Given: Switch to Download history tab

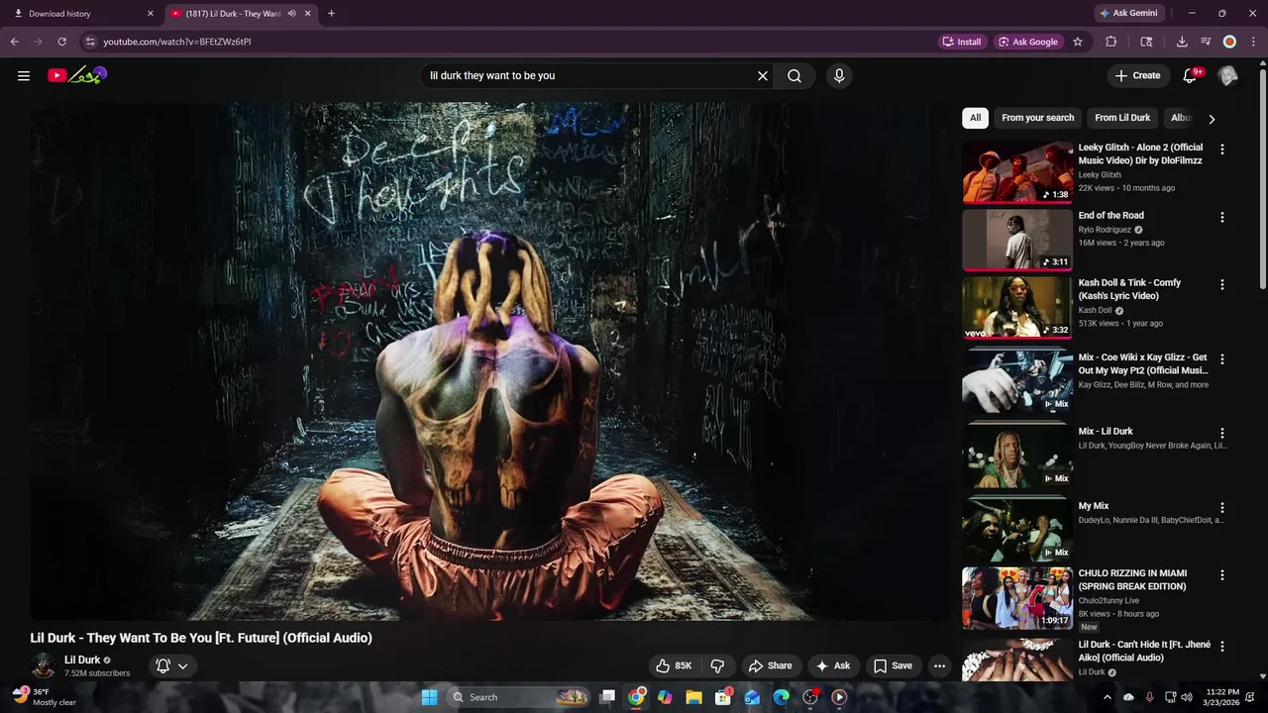Looking at the screenshot, I should [x=79, y=14].
